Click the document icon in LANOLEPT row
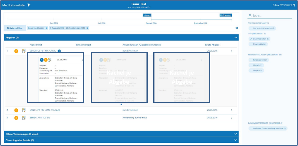298x146 pixels. (24, 110)
